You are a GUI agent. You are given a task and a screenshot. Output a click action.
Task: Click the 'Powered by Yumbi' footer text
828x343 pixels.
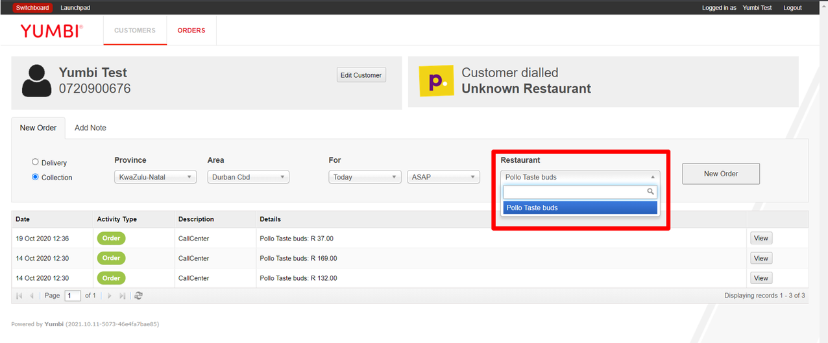38,324
